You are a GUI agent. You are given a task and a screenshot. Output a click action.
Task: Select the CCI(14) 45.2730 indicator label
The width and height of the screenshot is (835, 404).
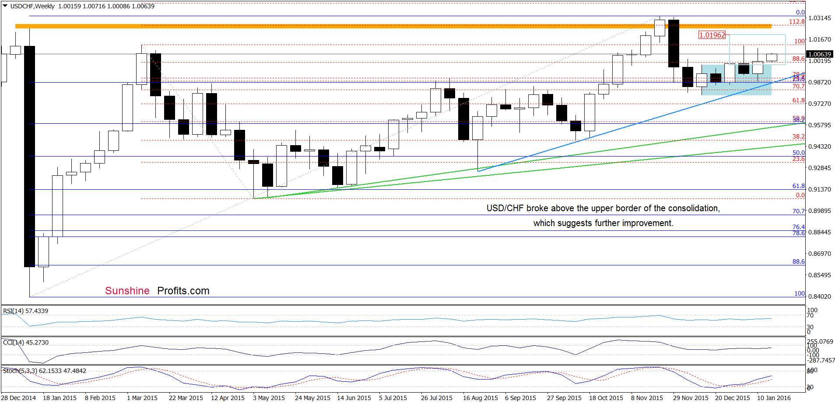(26, 342)
